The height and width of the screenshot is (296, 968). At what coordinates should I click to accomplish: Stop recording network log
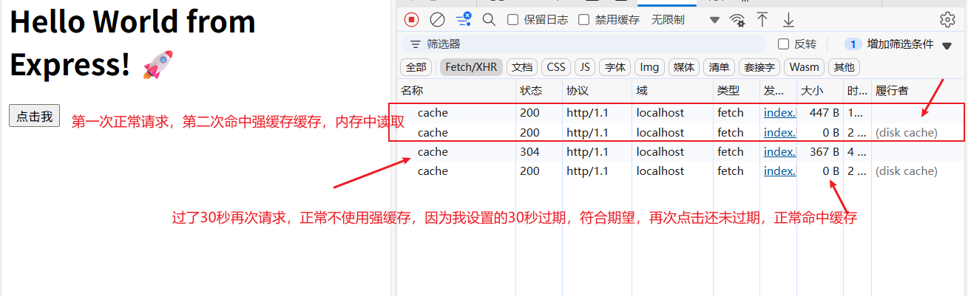point(412,20)
